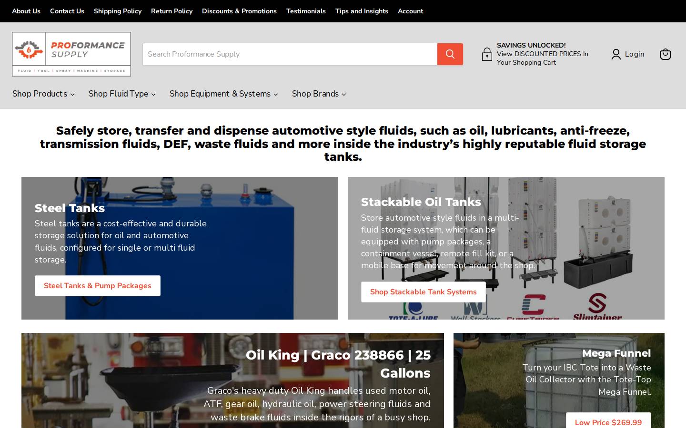Click the Steel Tanks heading
Image resolution: width=686 pixels, height=428 pixels.
[70, 208]
